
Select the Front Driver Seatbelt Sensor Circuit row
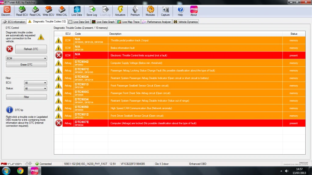pyautogui.click(x=180, y=116)
